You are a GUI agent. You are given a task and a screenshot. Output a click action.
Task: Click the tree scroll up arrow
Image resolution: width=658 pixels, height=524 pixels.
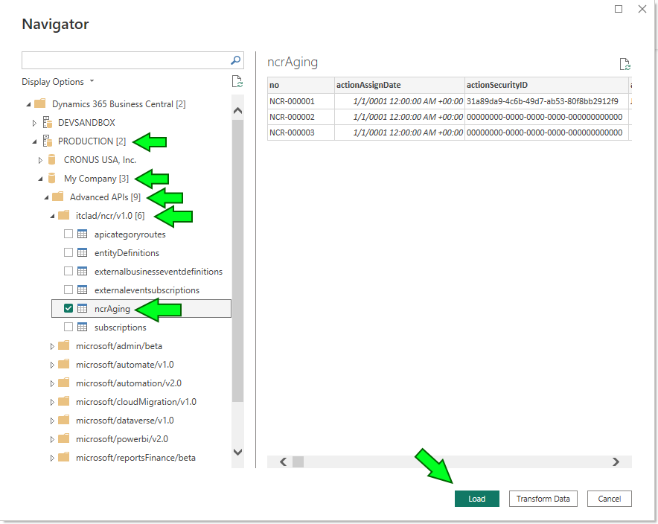click(x=237, y=111)
